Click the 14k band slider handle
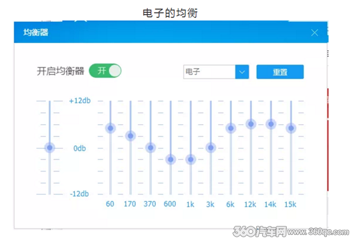 click(x=271, y=124)
